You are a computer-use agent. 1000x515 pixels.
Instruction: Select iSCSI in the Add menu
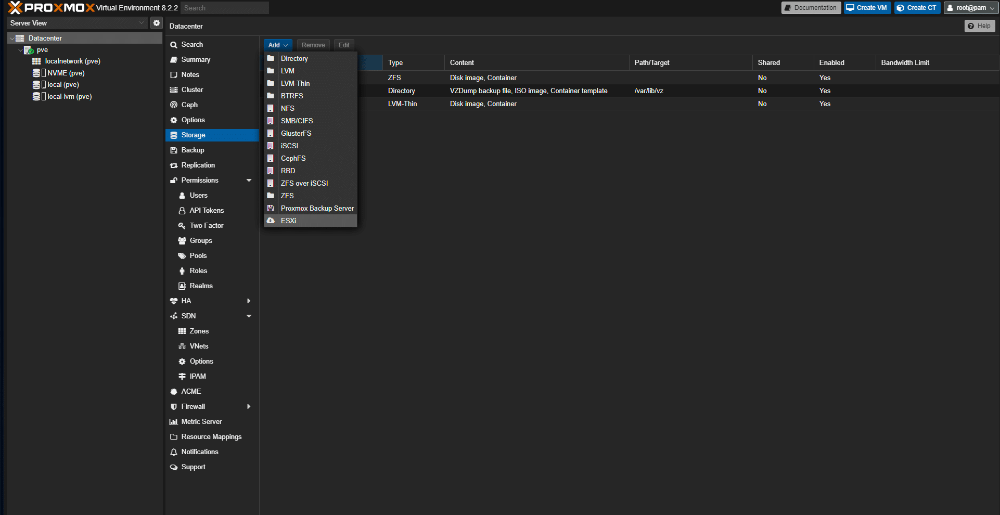tap(311, 146)
